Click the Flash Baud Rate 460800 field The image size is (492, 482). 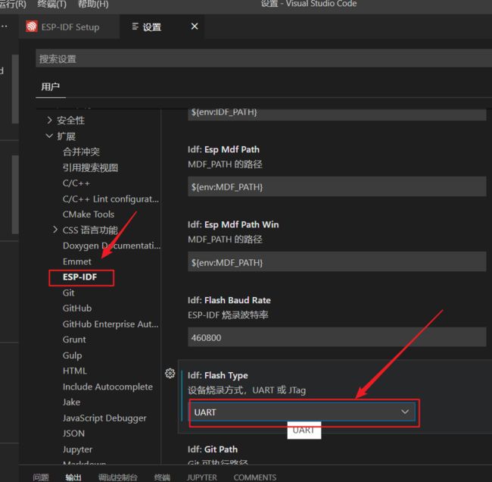coord(337,337)
